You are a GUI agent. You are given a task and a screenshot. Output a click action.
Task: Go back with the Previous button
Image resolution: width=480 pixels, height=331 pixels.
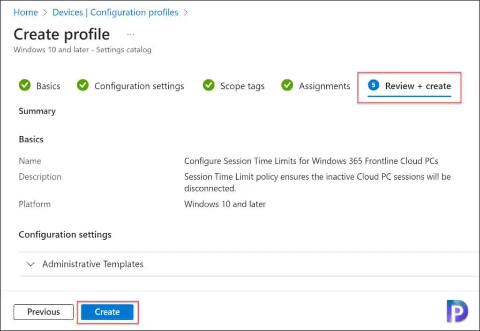click(44, 312)
